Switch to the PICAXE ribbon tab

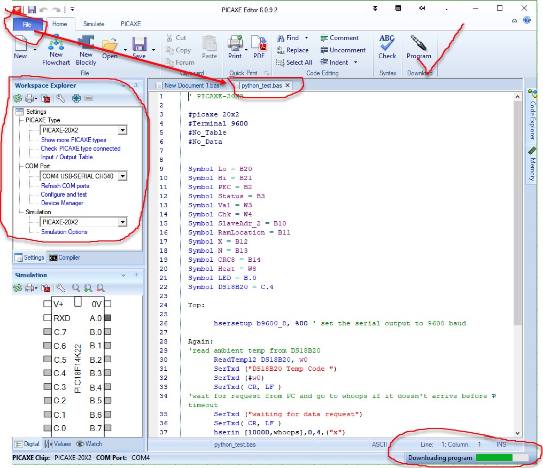130,24
